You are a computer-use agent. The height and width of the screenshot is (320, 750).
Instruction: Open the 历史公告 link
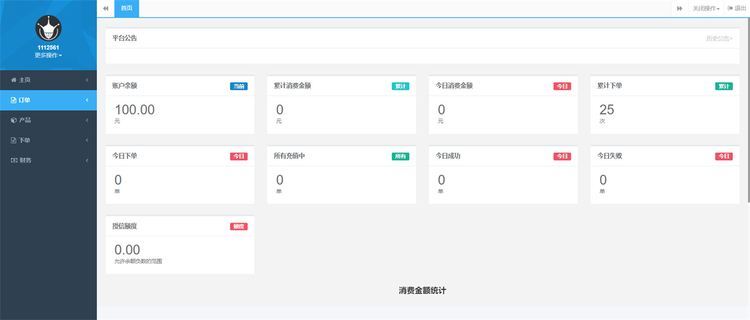tap(719, 38)
